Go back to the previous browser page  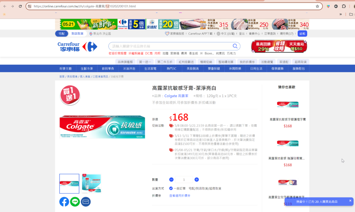(x=5, y=6)
